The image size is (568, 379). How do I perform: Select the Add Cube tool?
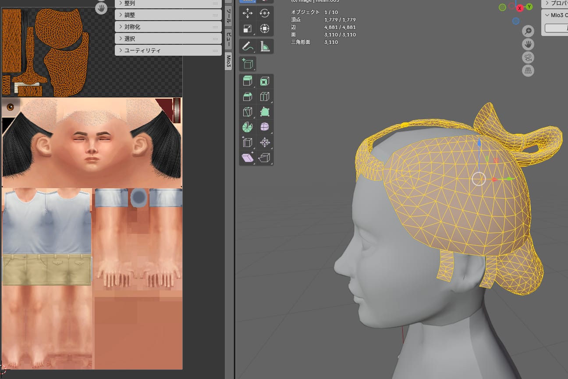[248, 64]
